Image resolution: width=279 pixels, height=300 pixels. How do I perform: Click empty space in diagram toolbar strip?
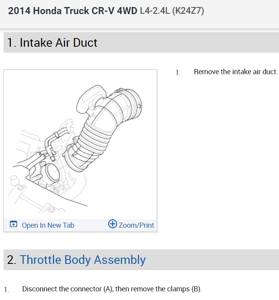pyautogui.click(x=90, y=225)
